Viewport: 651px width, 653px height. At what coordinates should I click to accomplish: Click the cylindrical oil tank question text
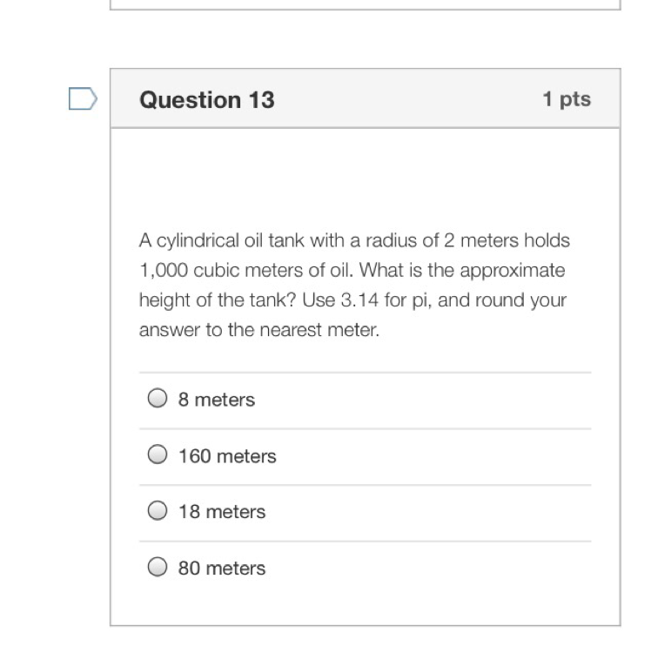click(354, 240)
